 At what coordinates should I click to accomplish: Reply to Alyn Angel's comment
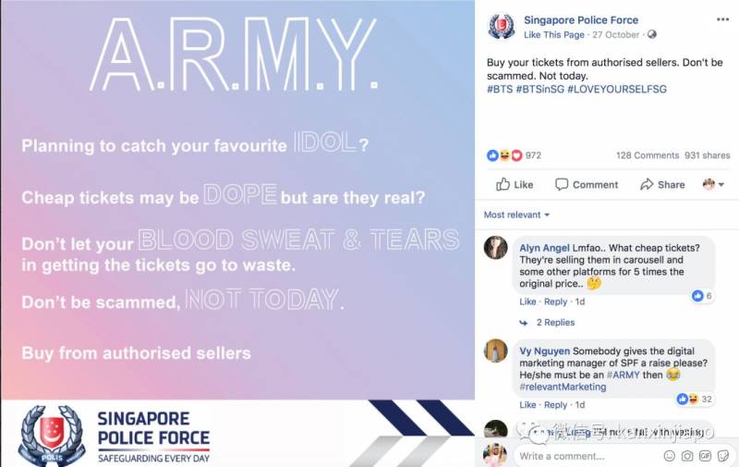coord(555,301)
